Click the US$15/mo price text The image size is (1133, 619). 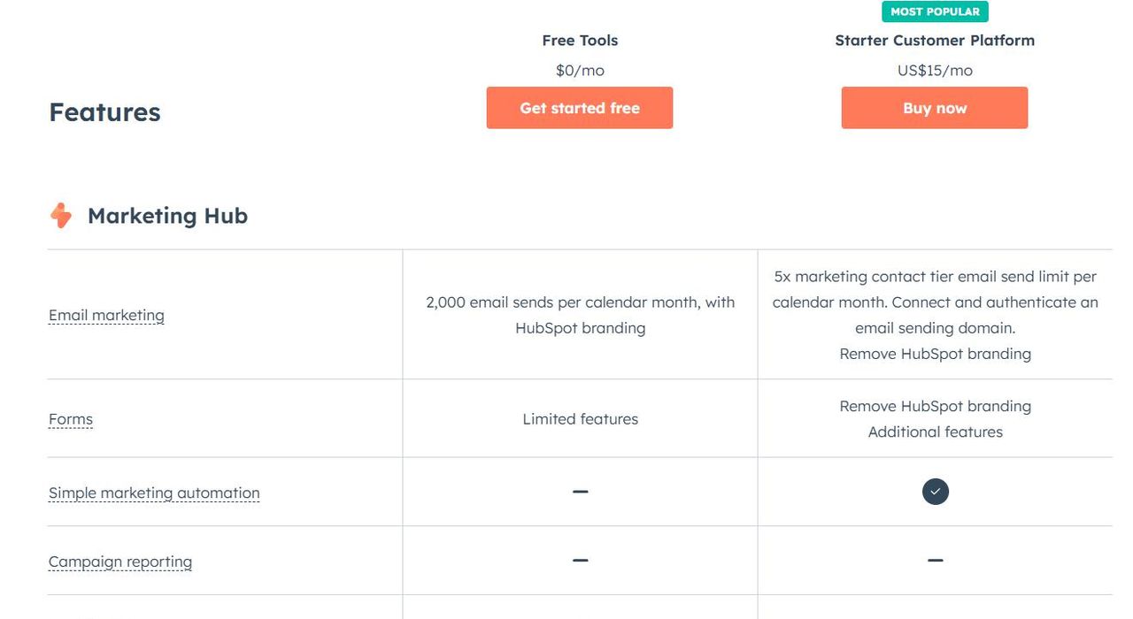935,71
